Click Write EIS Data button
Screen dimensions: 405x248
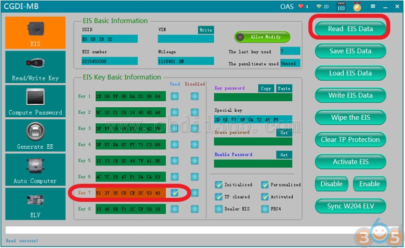(350, 95)
